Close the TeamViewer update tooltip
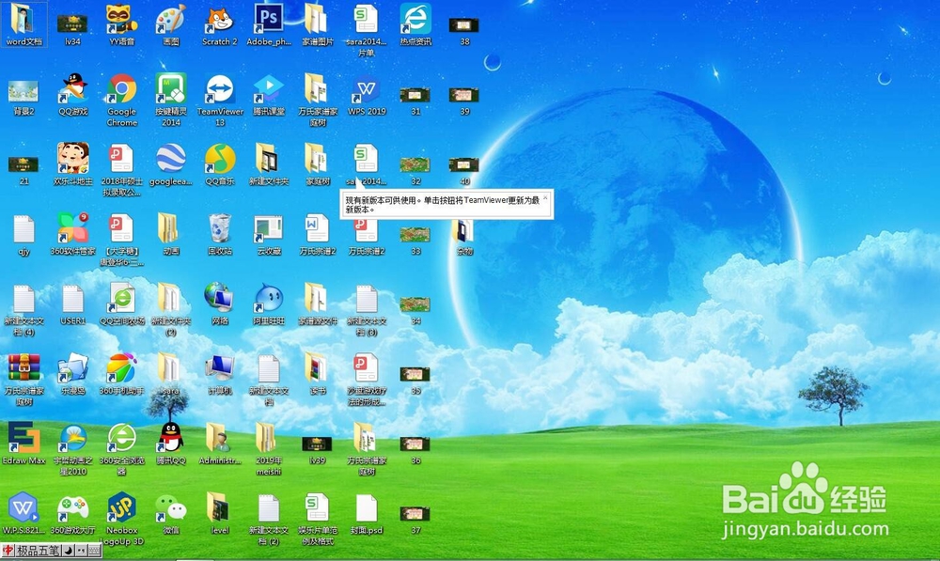 coord(545,197)
